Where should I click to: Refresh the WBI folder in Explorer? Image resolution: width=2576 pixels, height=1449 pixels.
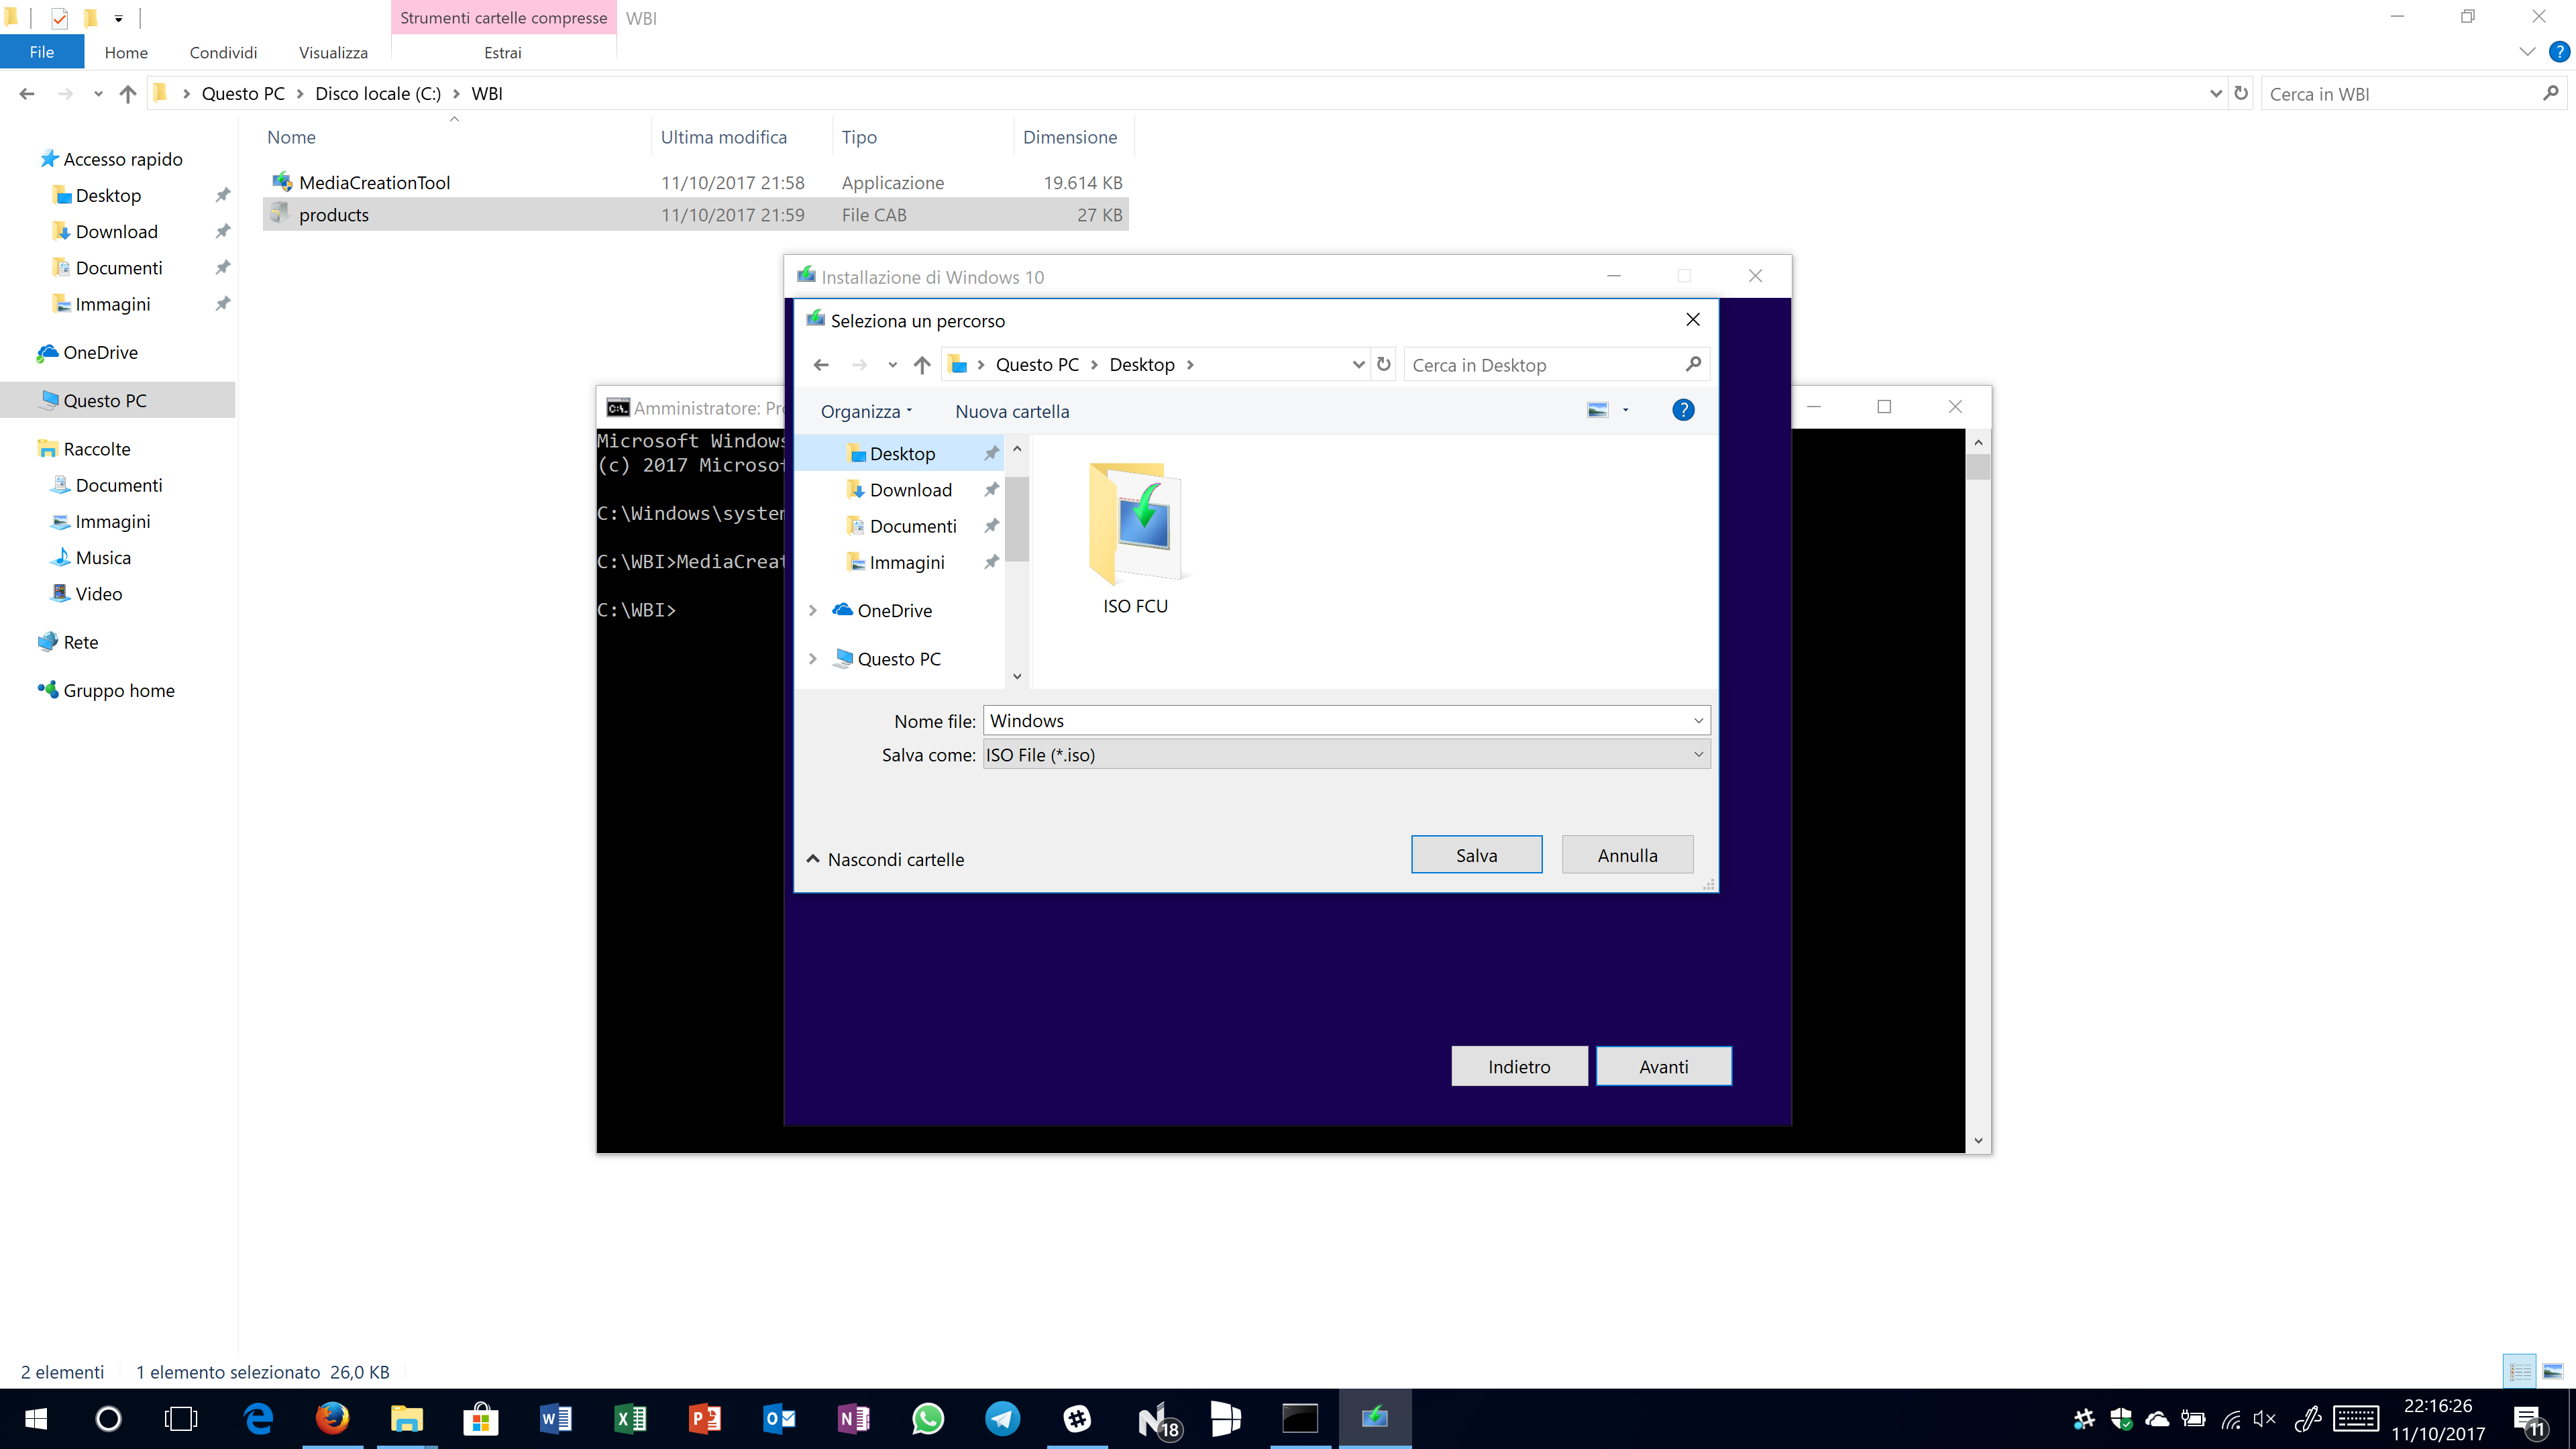pos(2241,93)
